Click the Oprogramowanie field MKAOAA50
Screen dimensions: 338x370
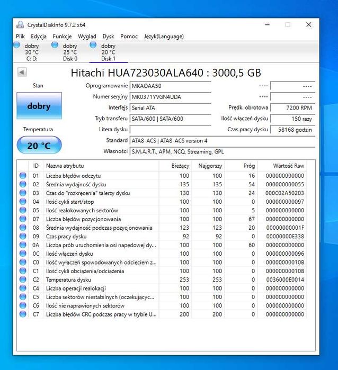170,86
